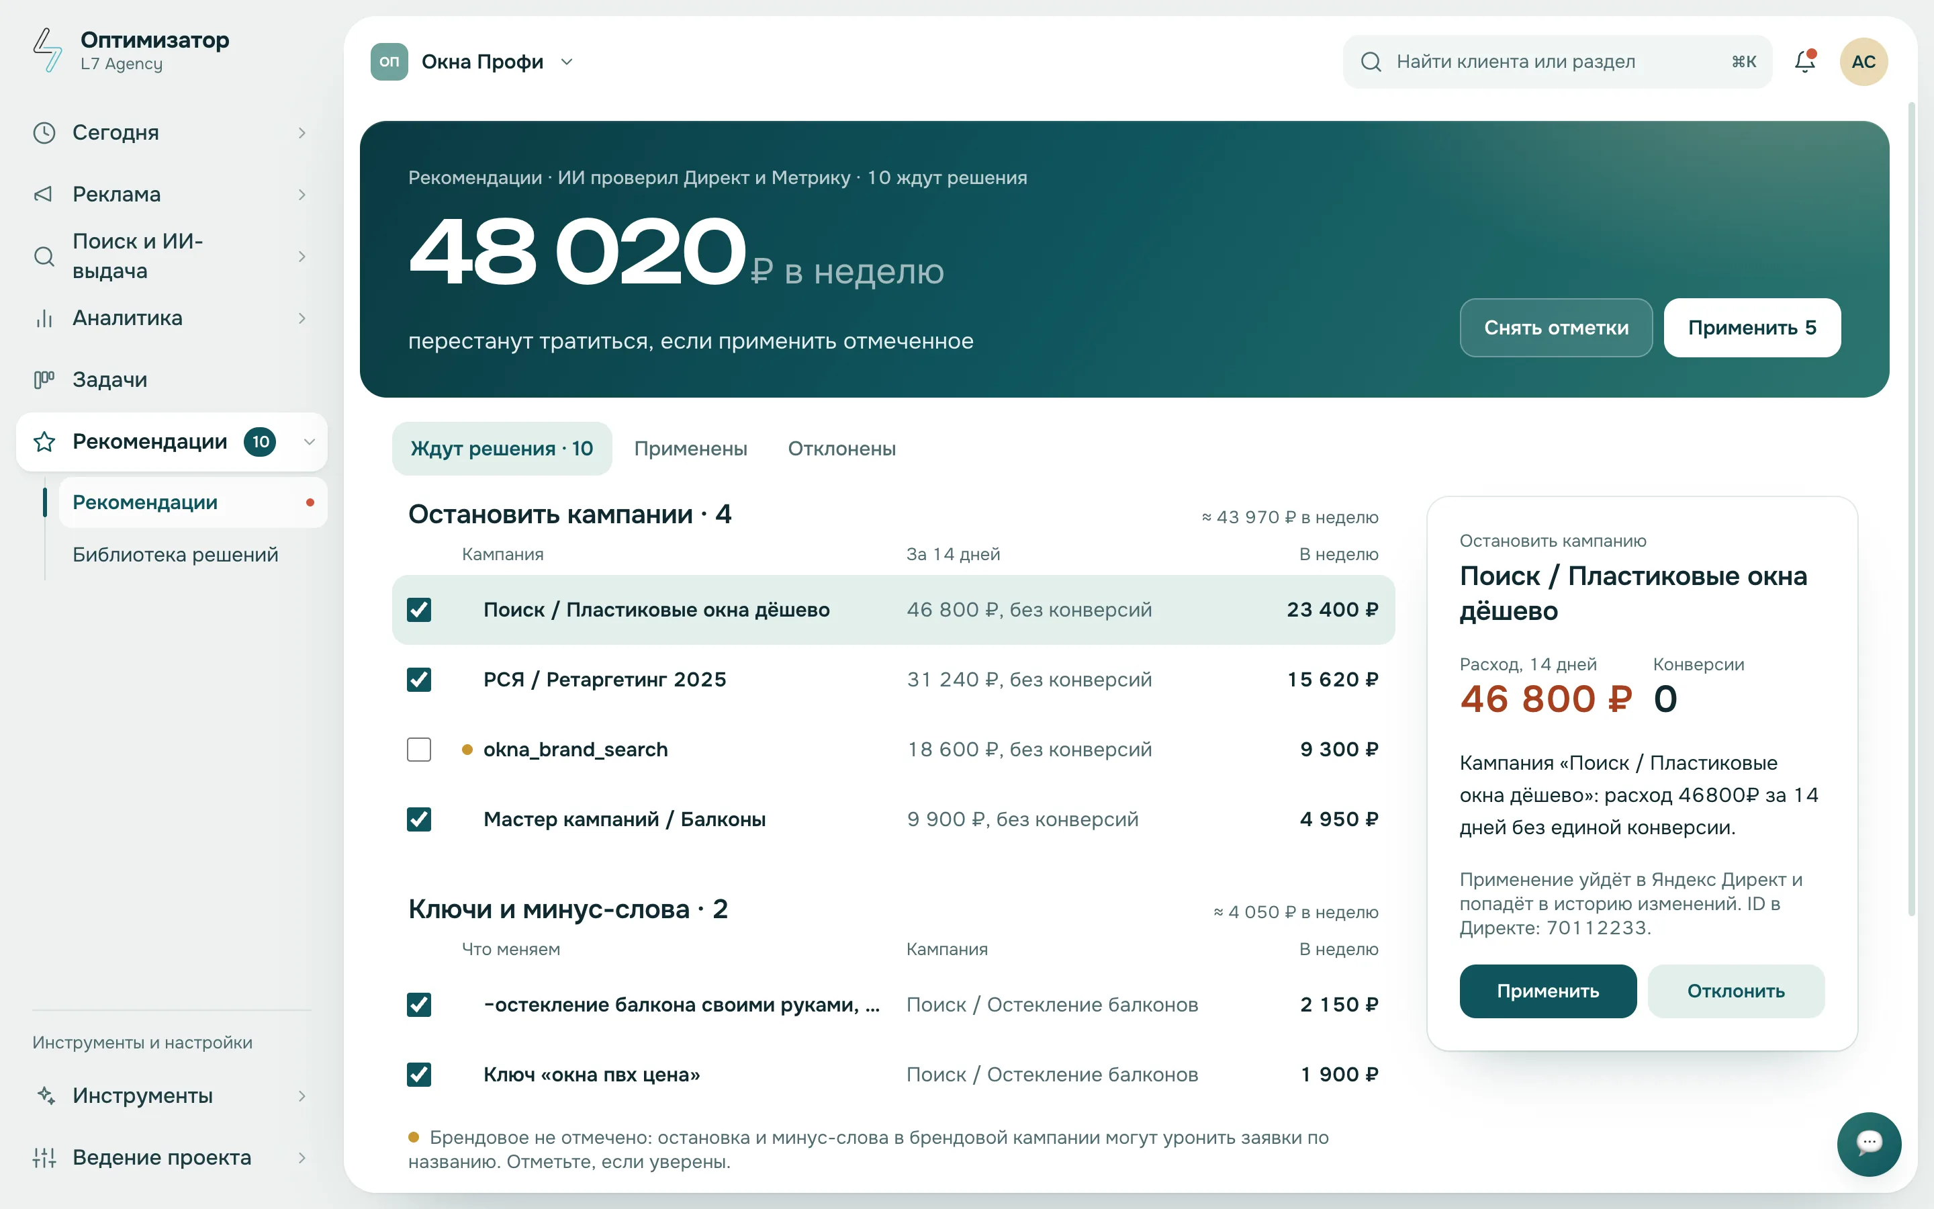1934x1209 pixels.
Task: Check the okna_brand_search checkbox
Action: point(419,749)
